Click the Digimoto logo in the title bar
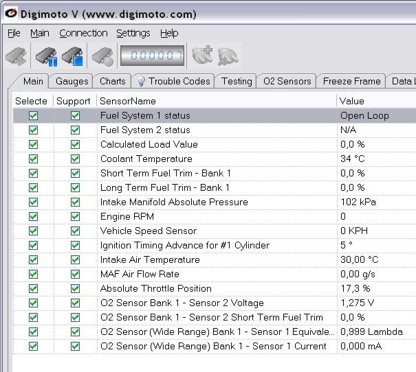 coord(11,14)
